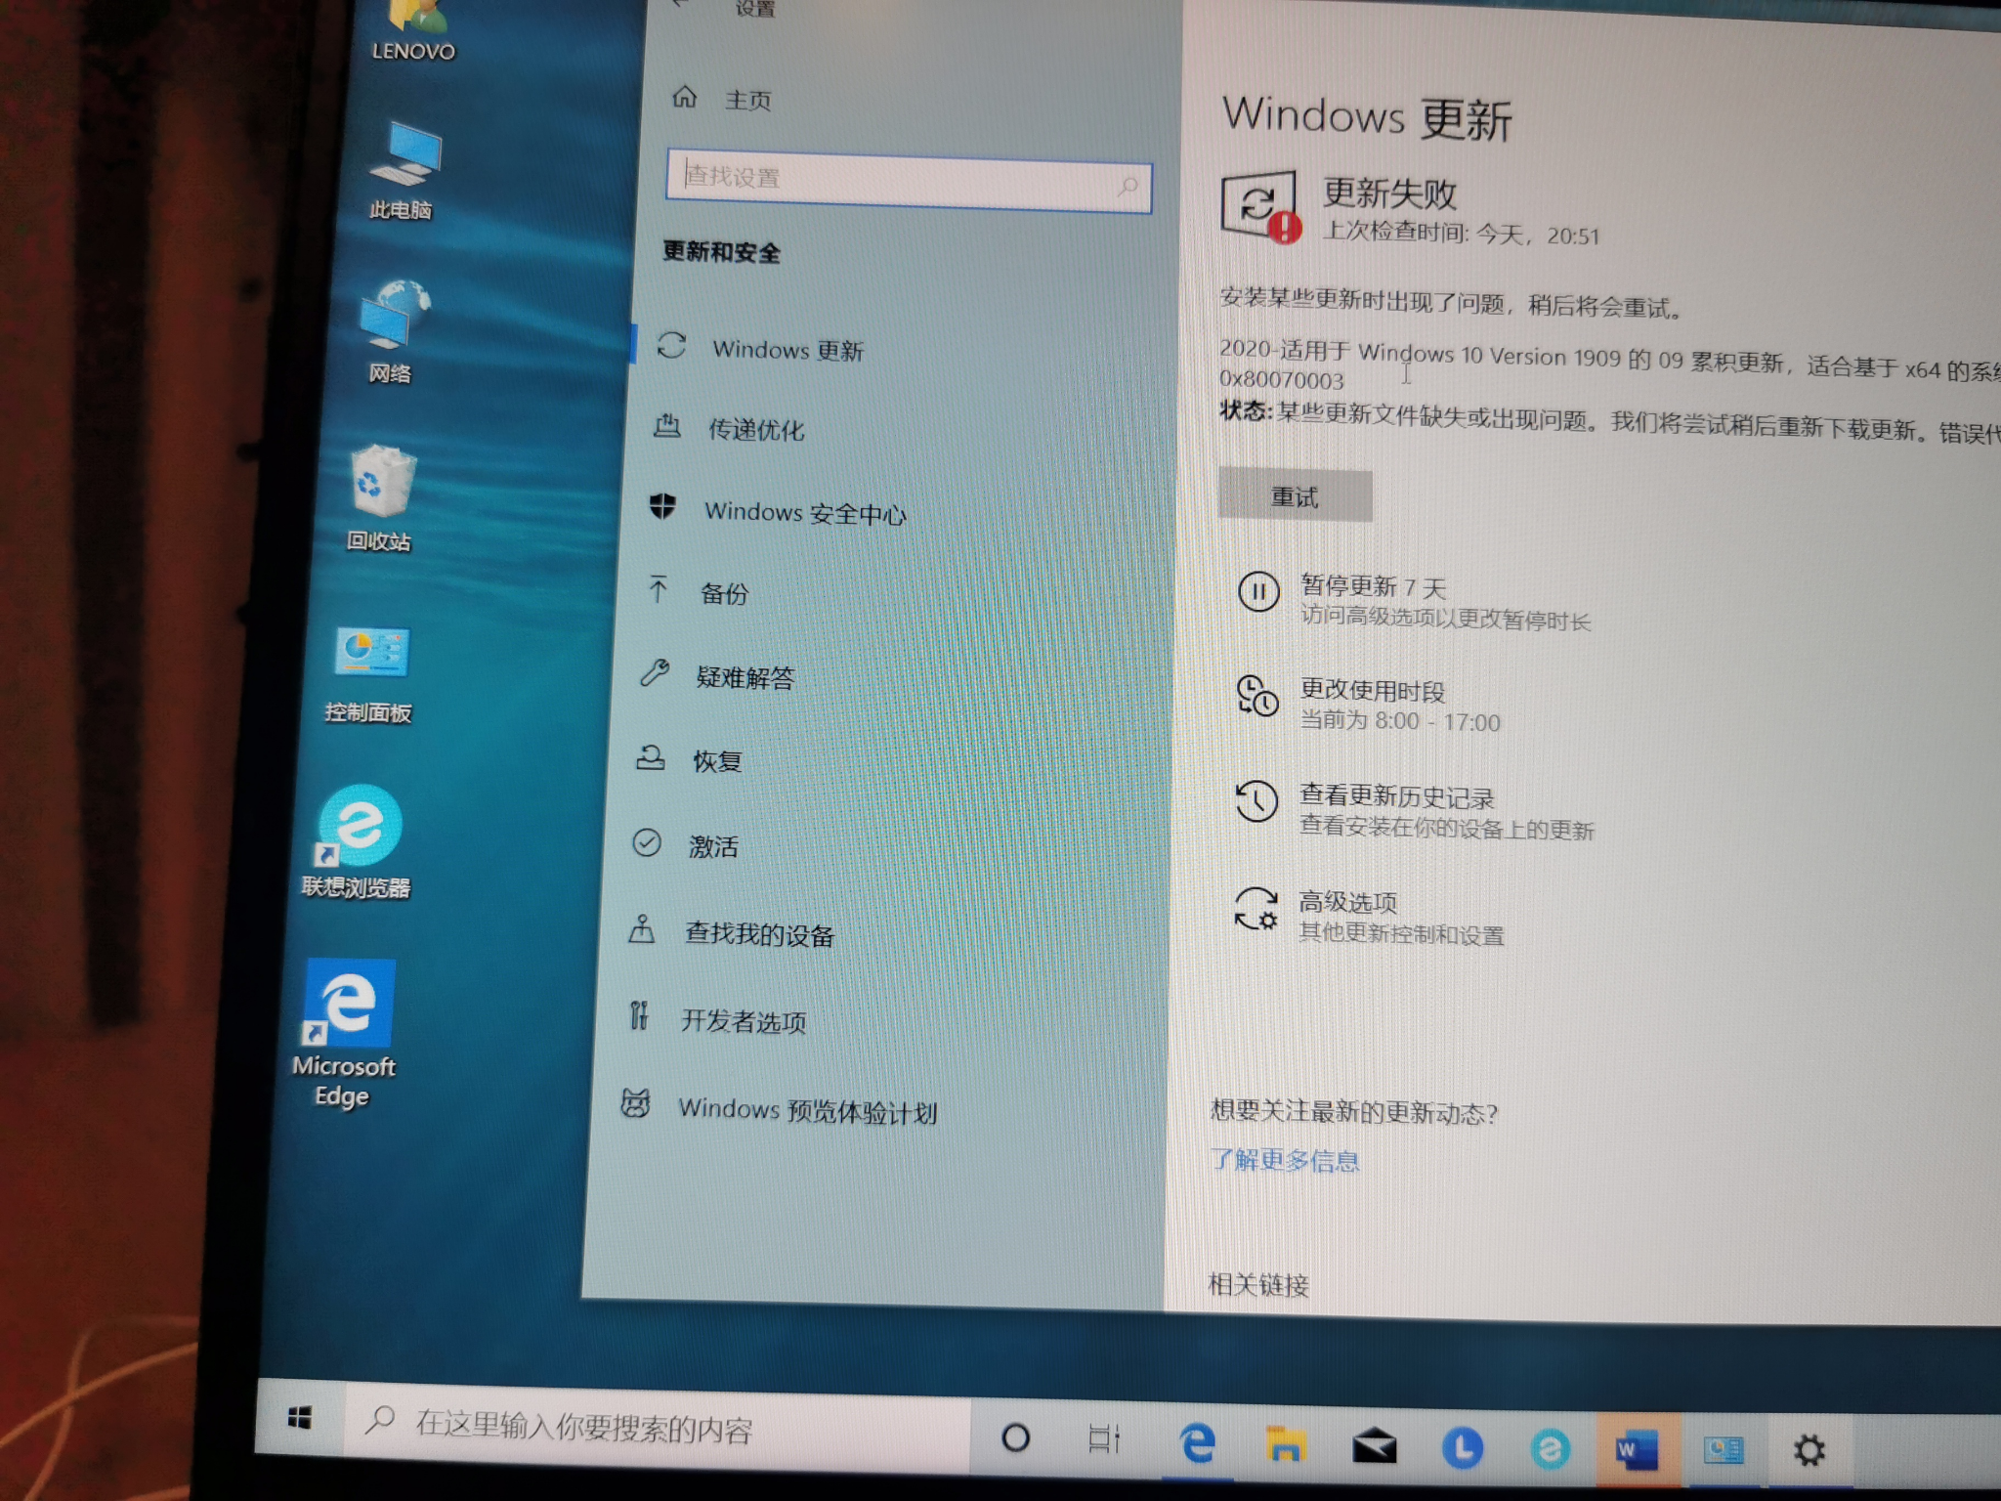Open Word from the taskbar
The height and width of the screenshot is (1501, 2001).
point(1636,1450)
